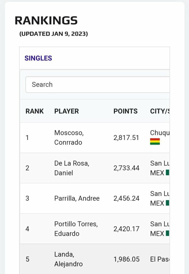Click the CITY/STATE column header

[x=160, y=111]
